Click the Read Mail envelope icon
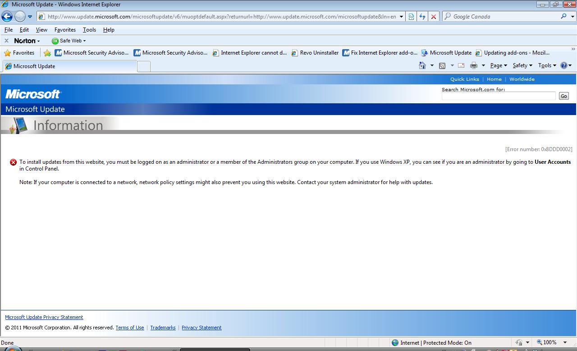 (461, 65)
